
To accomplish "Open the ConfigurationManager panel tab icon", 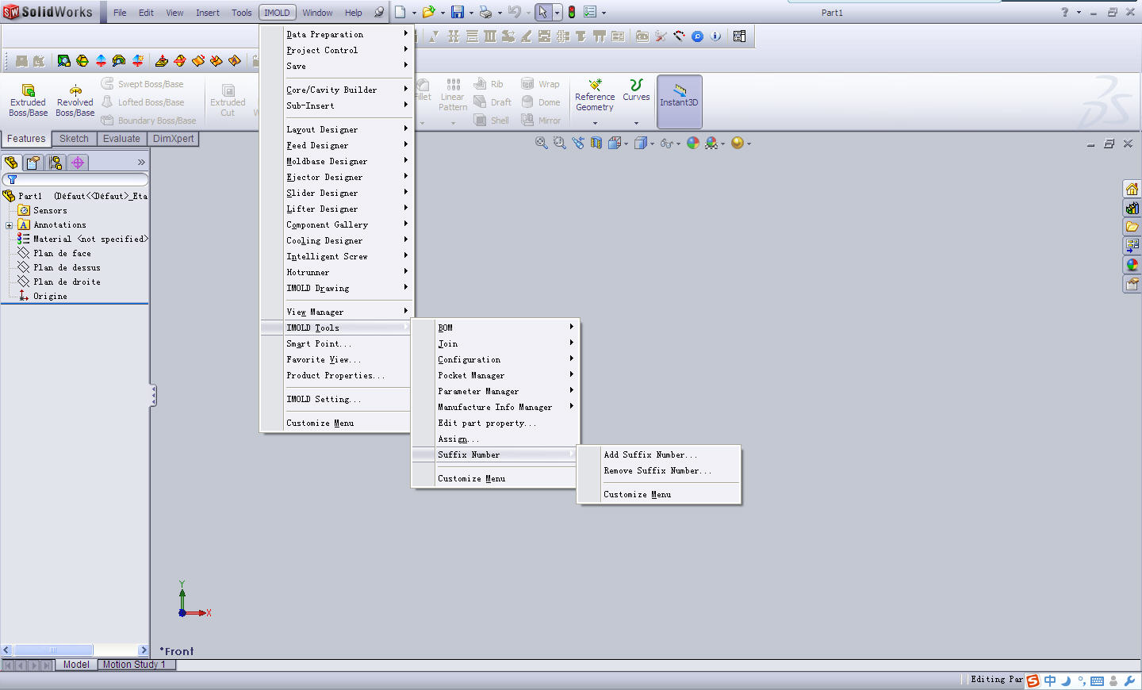I will tap(56, 163).
